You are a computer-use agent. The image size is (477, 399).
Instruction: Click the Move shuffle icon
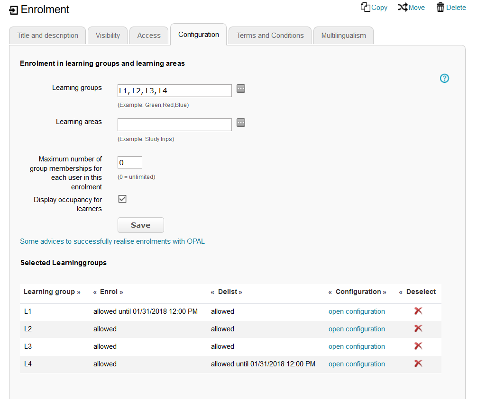pyautogui.click(x=403, y=8)
